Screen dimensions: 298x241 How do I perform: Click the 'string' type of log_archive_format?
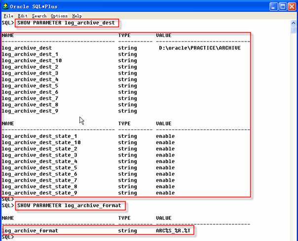pyautogui.click(x=127, y=231)
